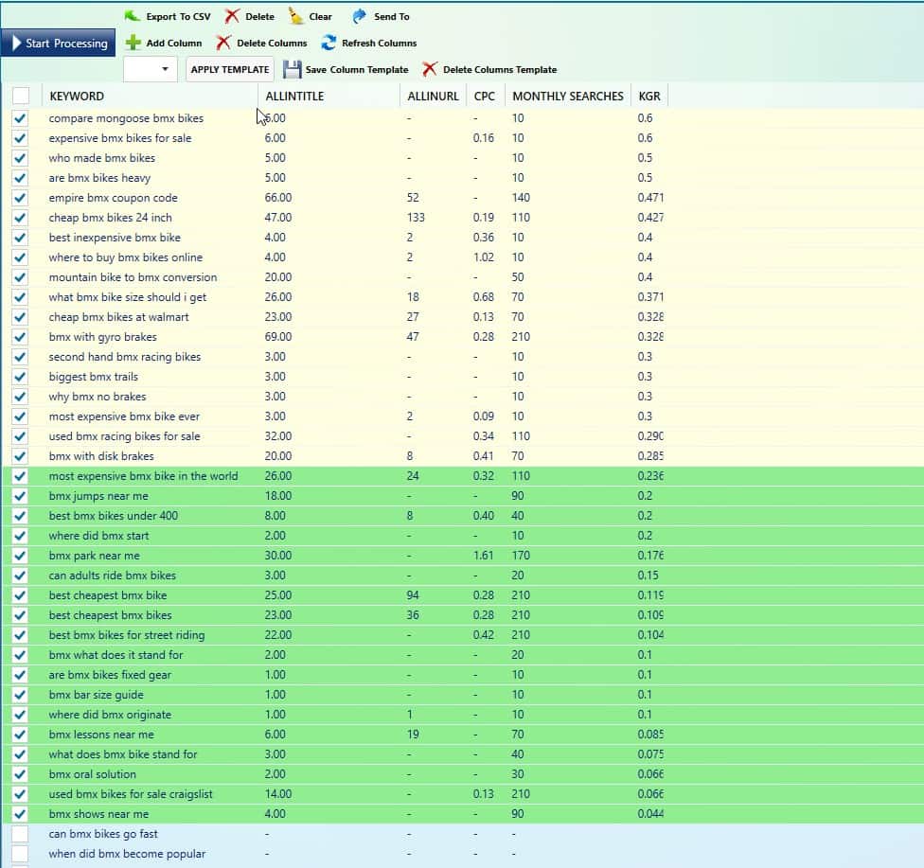Select the keyword 'can adults ride bmx bikes'
This screenshot has height=868, width=924.
(112, 576)
